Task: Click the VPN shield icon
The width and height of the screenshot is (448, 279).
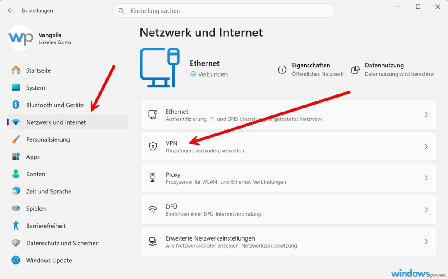Action: [153, 146]
